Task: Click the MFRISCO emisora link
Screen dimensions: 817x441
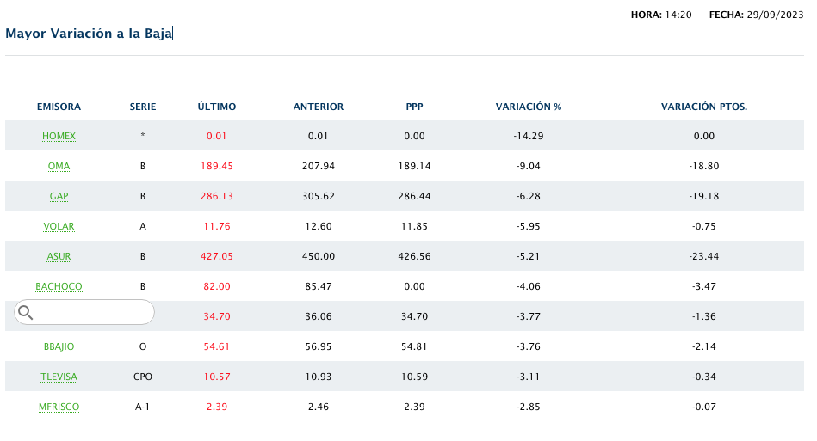Action: tap(59, 407)
